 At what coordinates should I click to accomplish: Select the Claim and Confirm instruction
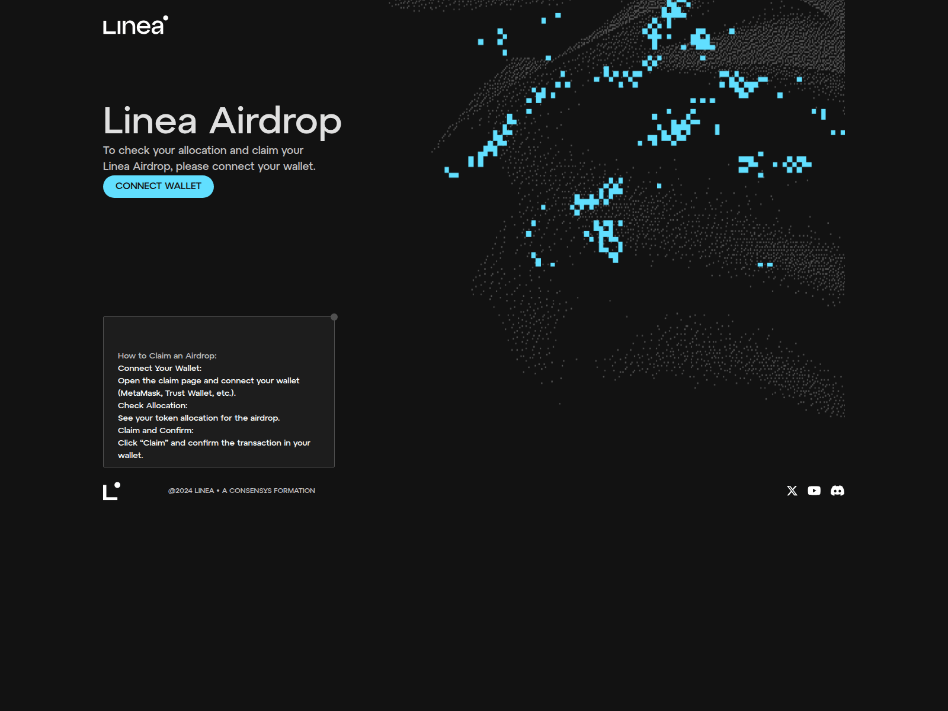155,430
